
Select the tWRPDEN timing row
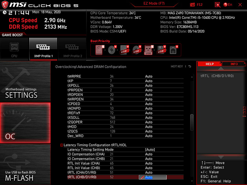[126, 99]
